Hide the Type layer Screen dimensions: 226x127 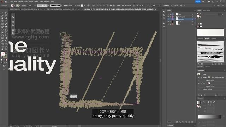click(x=168, y=14)
